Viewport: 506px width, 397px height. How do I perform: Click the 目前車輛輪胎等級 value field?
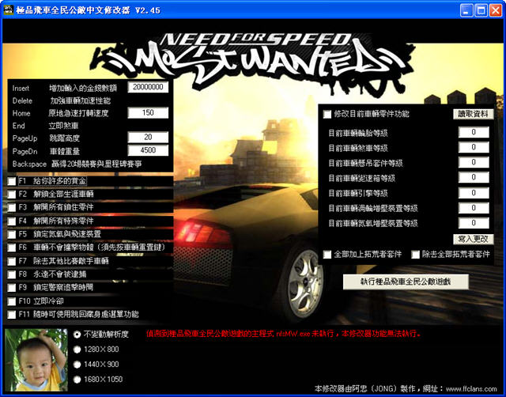(x=474, y=132)
